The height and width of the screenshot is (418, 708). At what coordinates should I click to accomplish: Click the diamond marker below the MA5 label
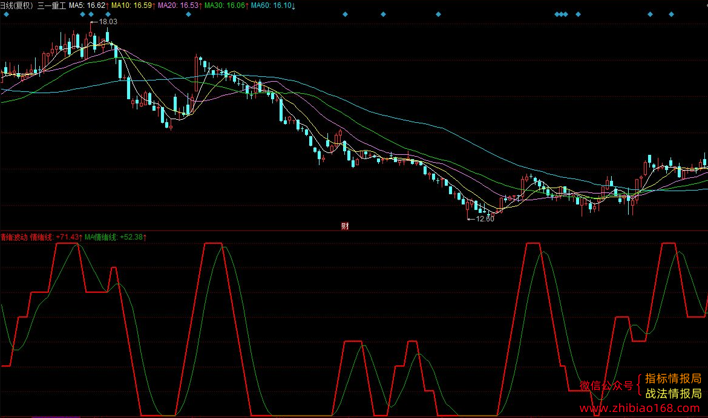[83, 15]
